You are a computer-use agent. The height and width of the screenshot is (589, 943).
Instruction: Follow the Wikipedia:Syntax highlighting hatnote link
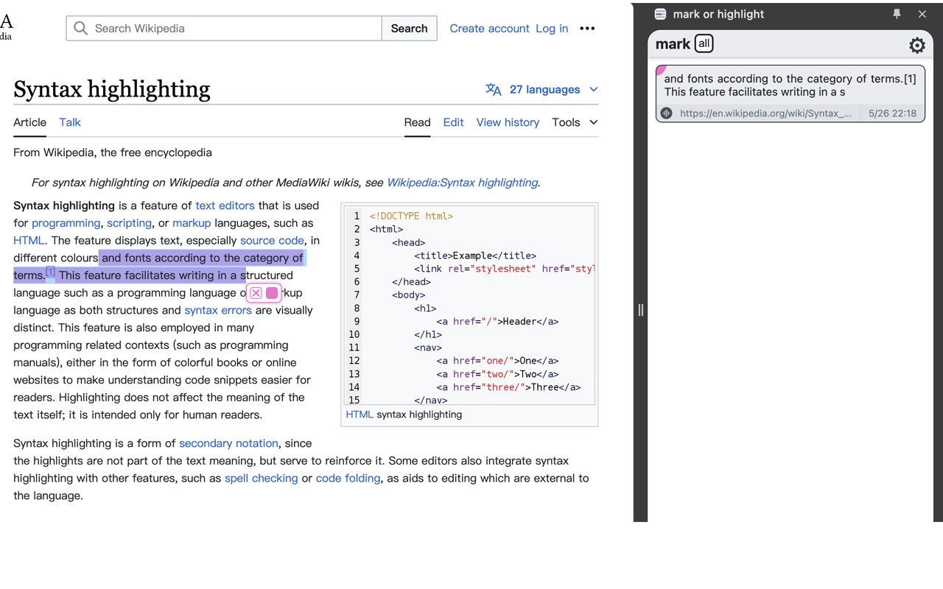[x=462, y=183]
